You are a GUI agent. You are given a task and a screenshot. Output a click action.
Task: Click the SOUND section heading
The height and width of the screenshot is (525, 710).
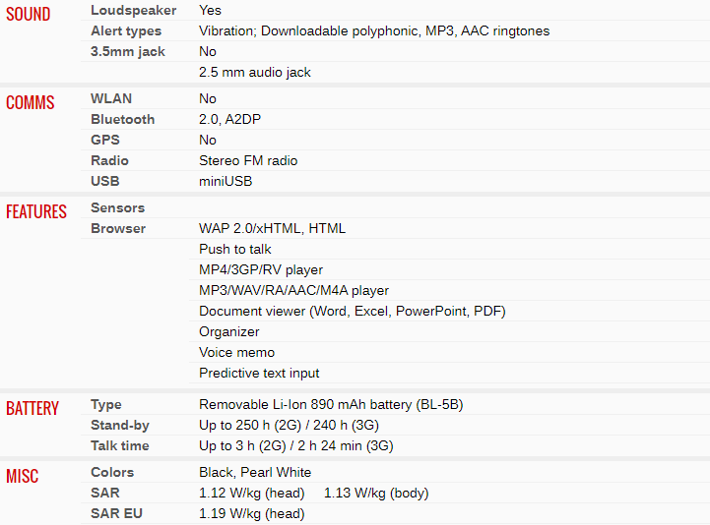29,15
